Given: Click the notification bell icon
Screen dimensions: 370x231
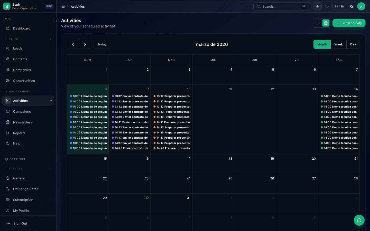Looking at the screenshot, I should pyautogui.click(x=327, y=6).
